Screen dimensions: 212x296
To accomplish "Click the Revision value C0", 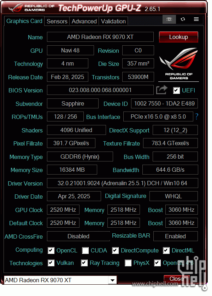I will [138, 50].
